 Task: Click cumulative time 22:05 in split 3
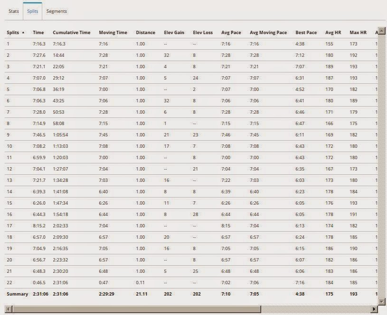pyautogui.click(x=58, y=66)
